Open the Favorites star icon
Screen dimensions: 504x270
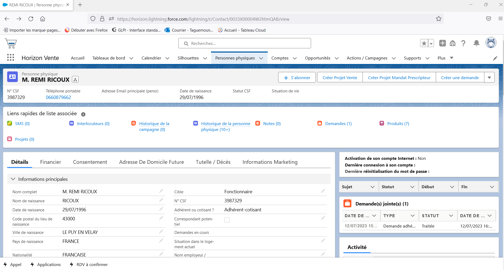(x=424, y=43)
